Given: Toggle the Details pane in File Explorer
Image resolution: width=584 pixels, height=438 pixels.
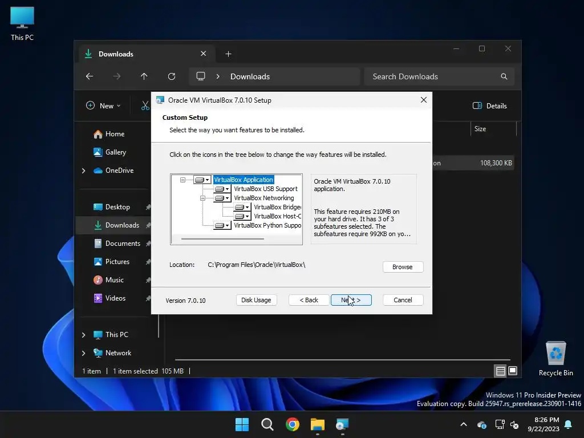Looking at the screenshot, I should coord(490,106).
